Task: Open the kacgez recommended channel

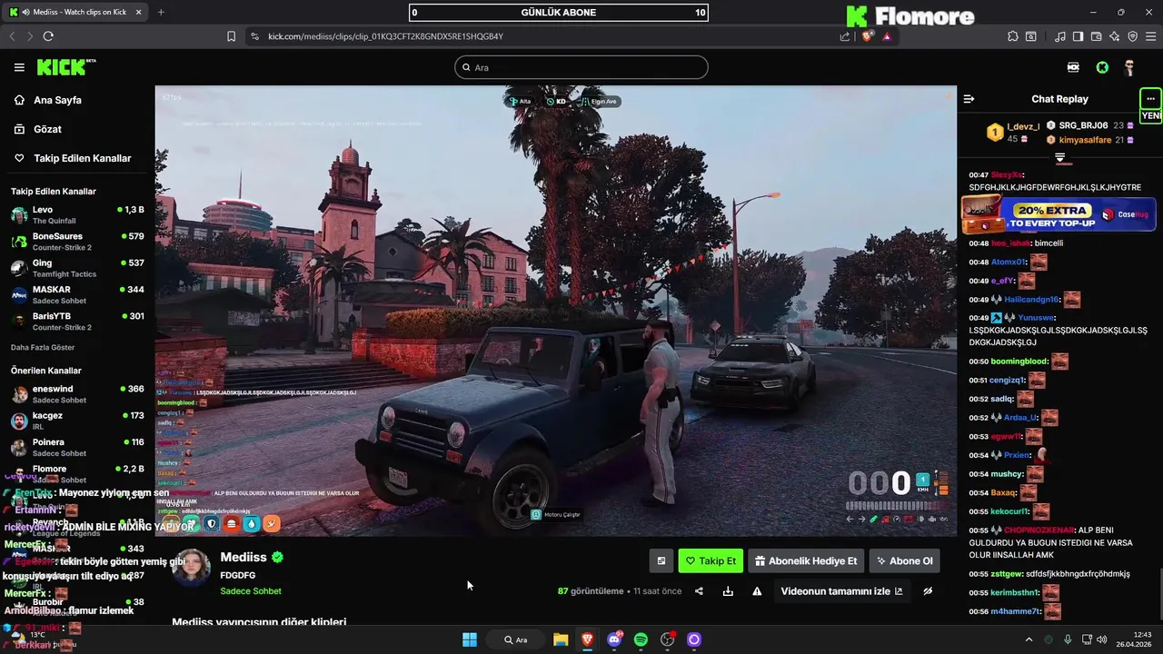Action: pos(77,421)
